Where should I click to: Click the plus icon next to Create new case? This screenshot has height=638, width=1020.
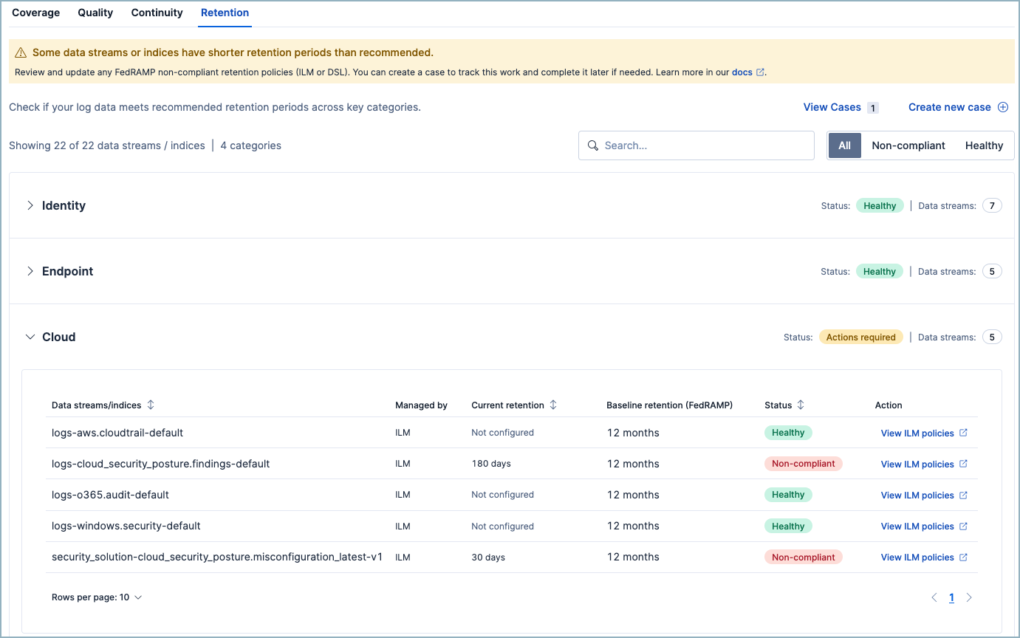pos(1004,106)
